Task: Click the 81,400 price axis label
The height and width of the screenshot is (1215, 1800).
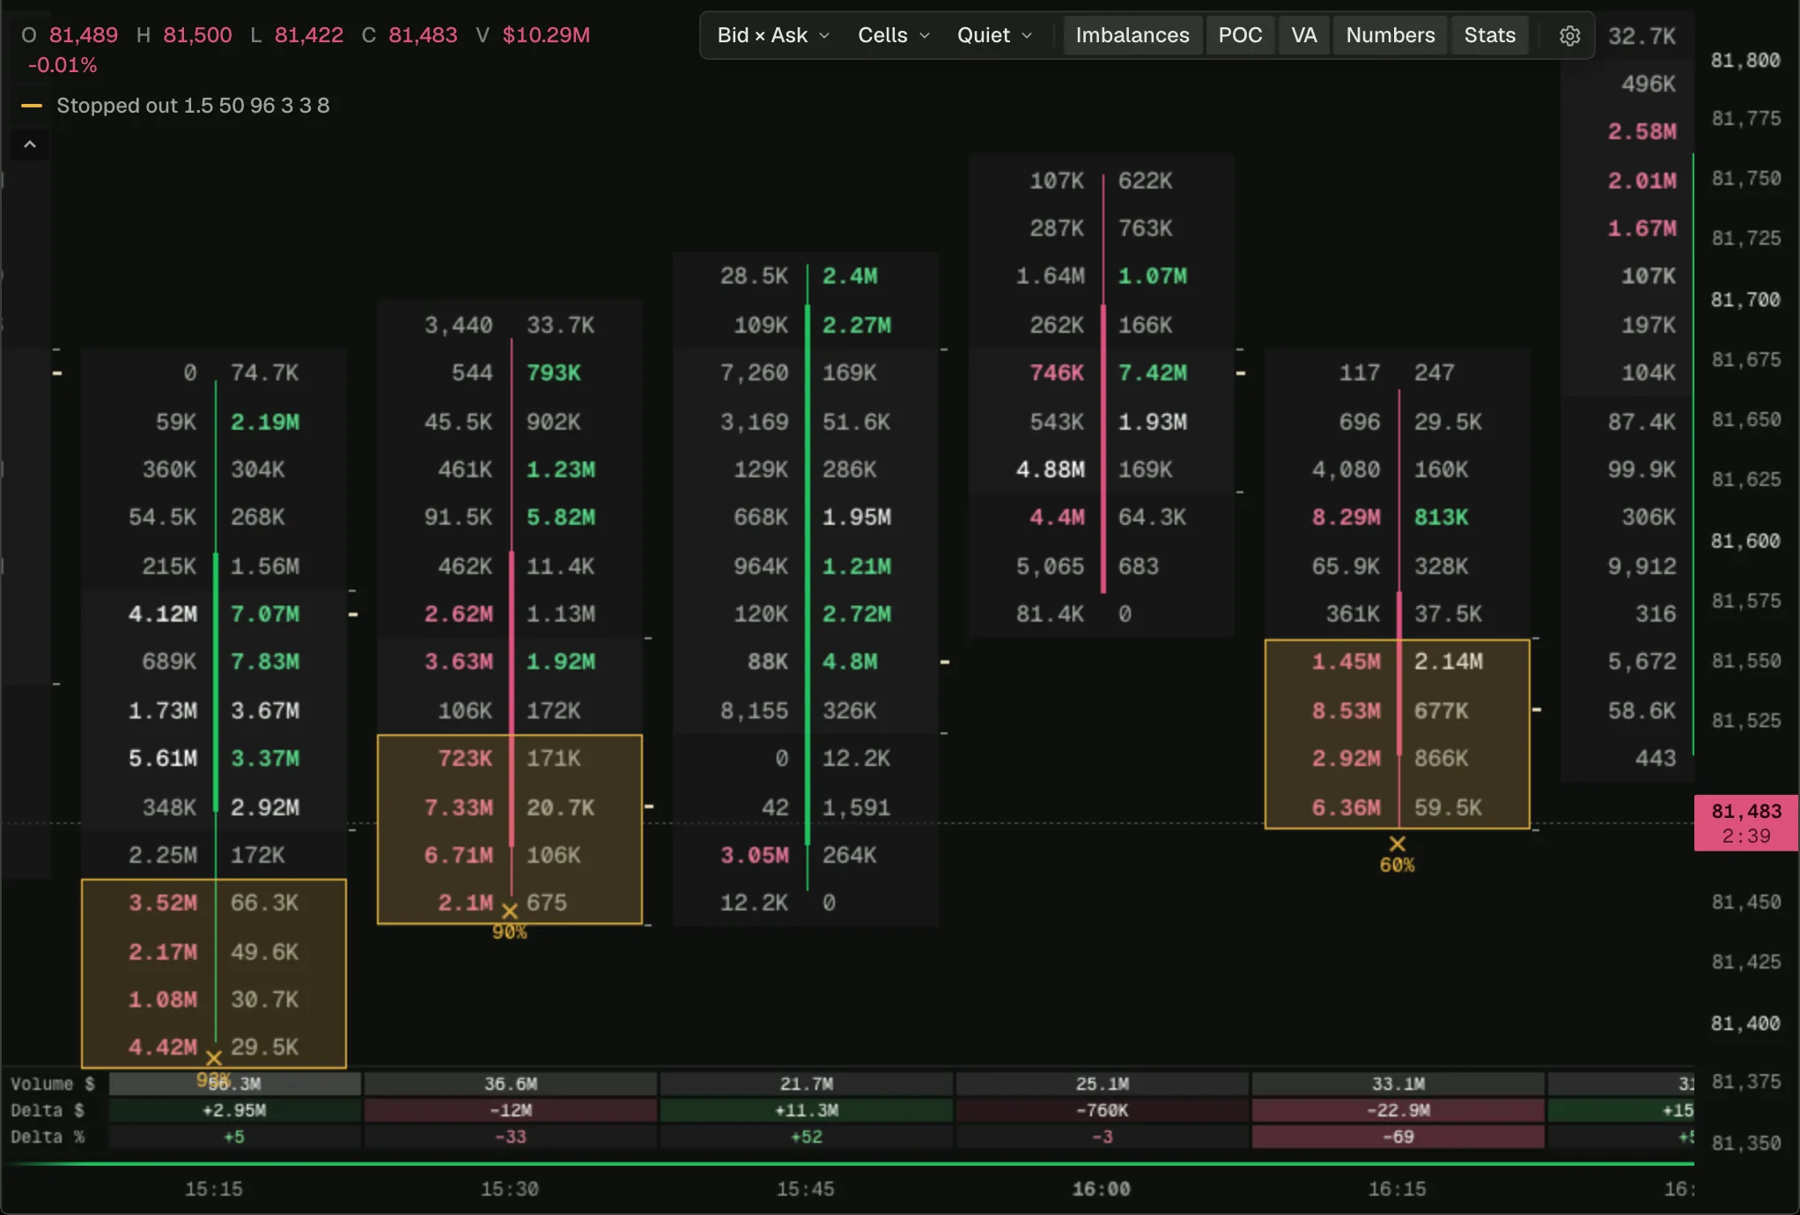Action: (1745, 1024)
